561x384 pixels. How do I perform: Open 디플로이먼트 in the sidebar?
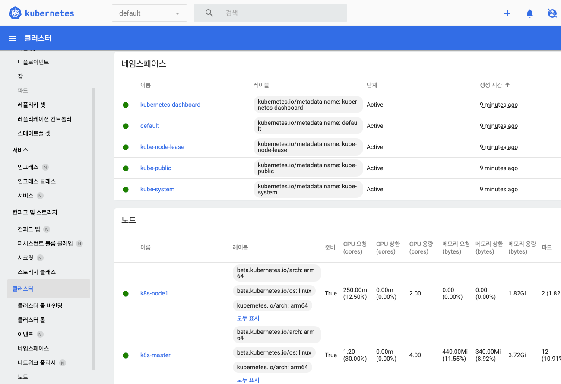(x=33, y=62)
